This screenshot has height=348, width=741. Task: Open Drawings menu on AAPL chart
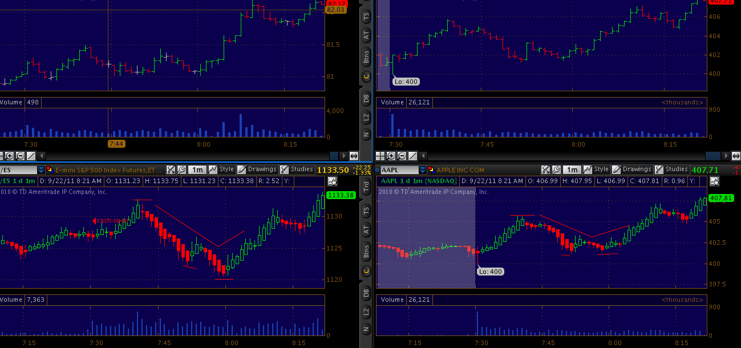point(633,169)
